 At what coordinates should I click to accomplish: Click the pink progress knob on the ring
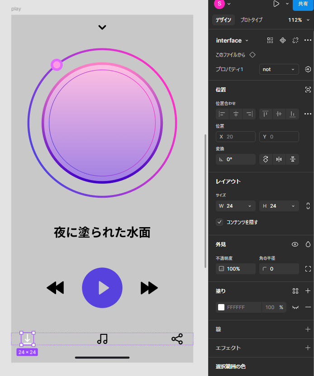(x=57, y=65)
